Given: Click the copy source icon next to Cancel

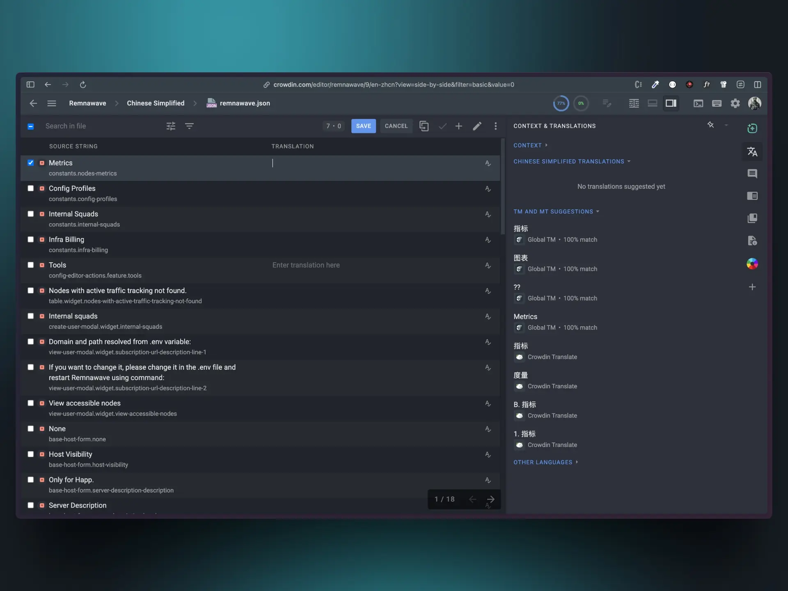Looking at the screenshot, I should 424,126.
